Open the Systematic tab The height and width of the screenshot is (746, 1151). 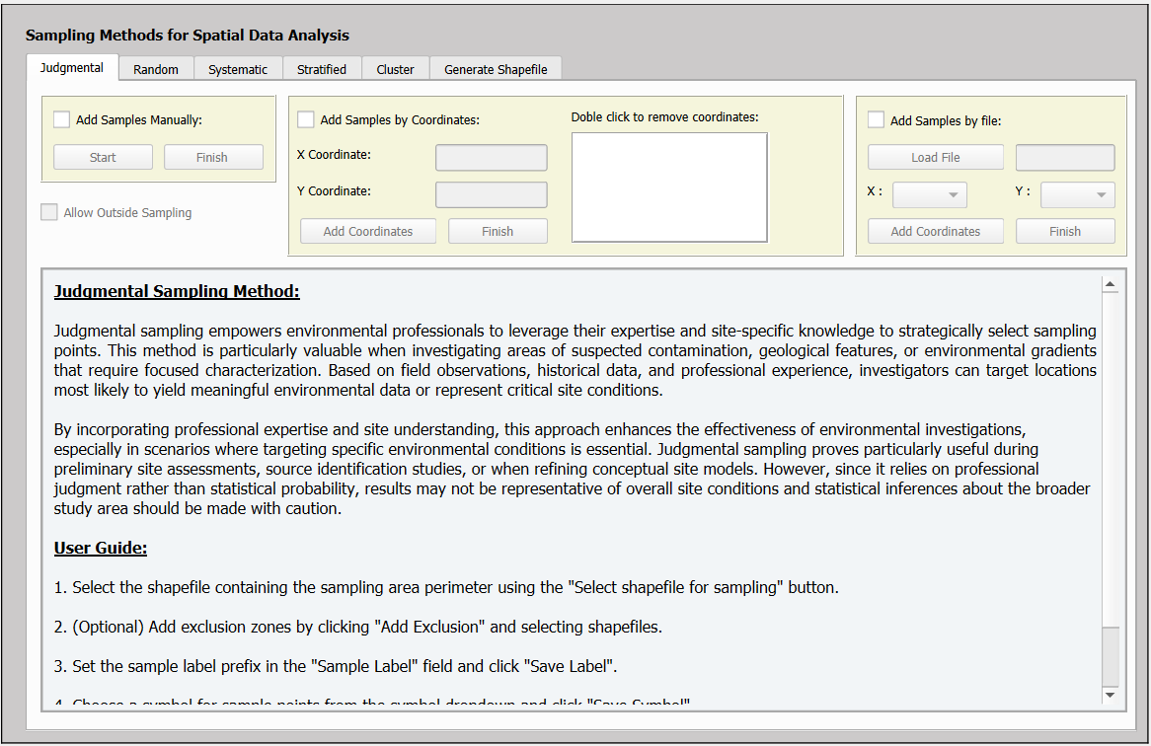[x=238, y=69]
